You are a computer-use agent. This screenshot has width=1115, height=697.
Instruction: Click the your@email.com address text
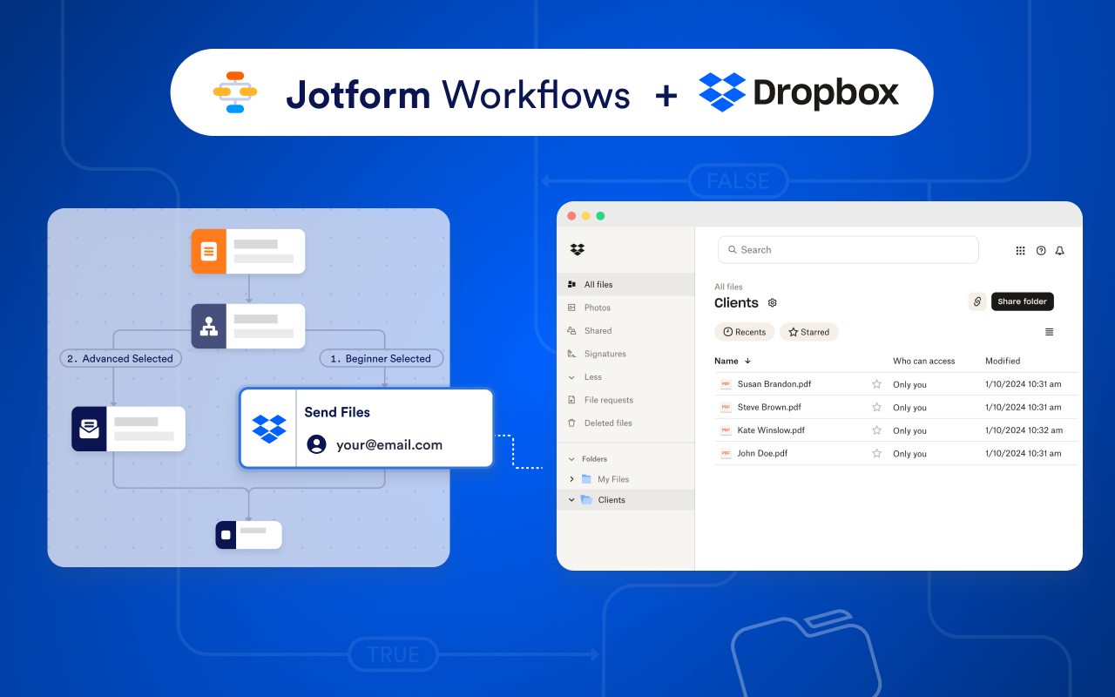389,444
